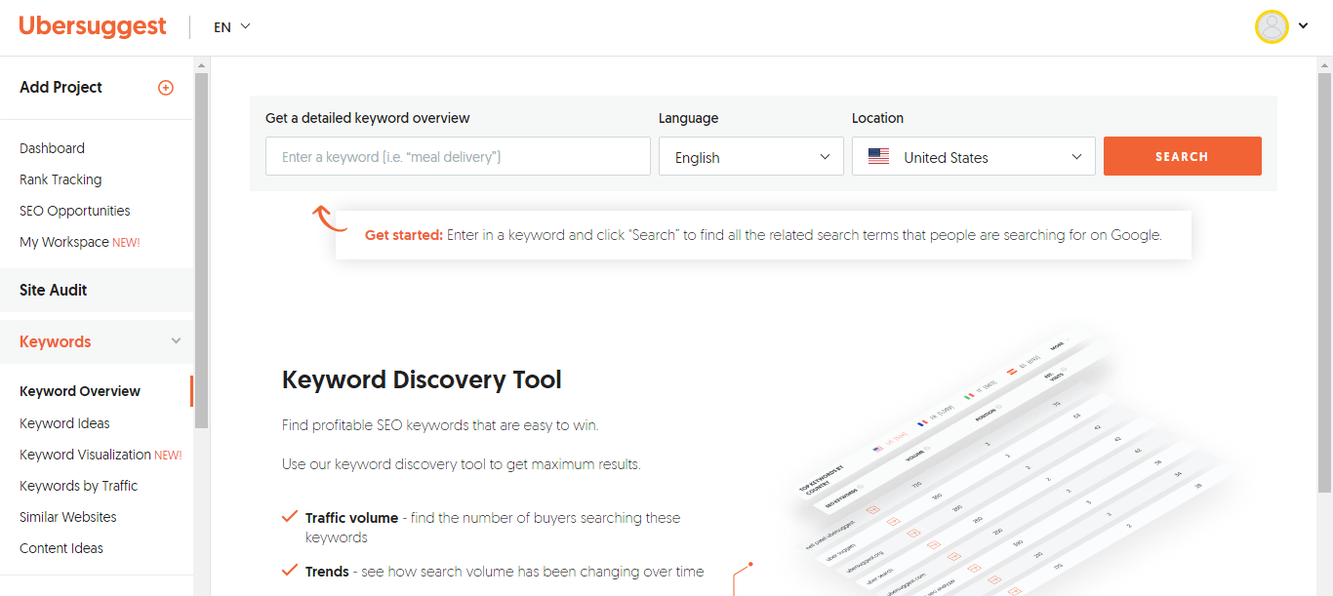Click the Ubersuggest logo

click(93, 26)
